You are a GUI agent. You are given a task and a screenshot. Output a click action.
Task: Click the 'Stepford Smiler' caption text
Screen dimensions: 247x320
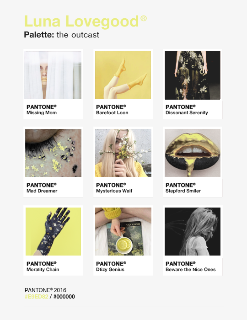(x=183, y=191)
